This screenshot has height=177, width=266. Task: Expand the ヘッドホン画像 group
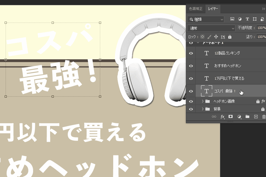click(x=203, y=101)
